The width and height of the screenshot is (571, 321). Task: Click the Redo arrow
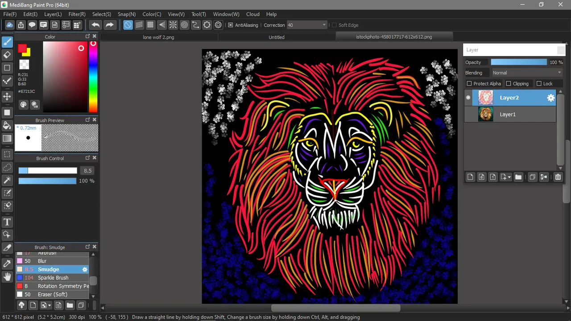109,25
